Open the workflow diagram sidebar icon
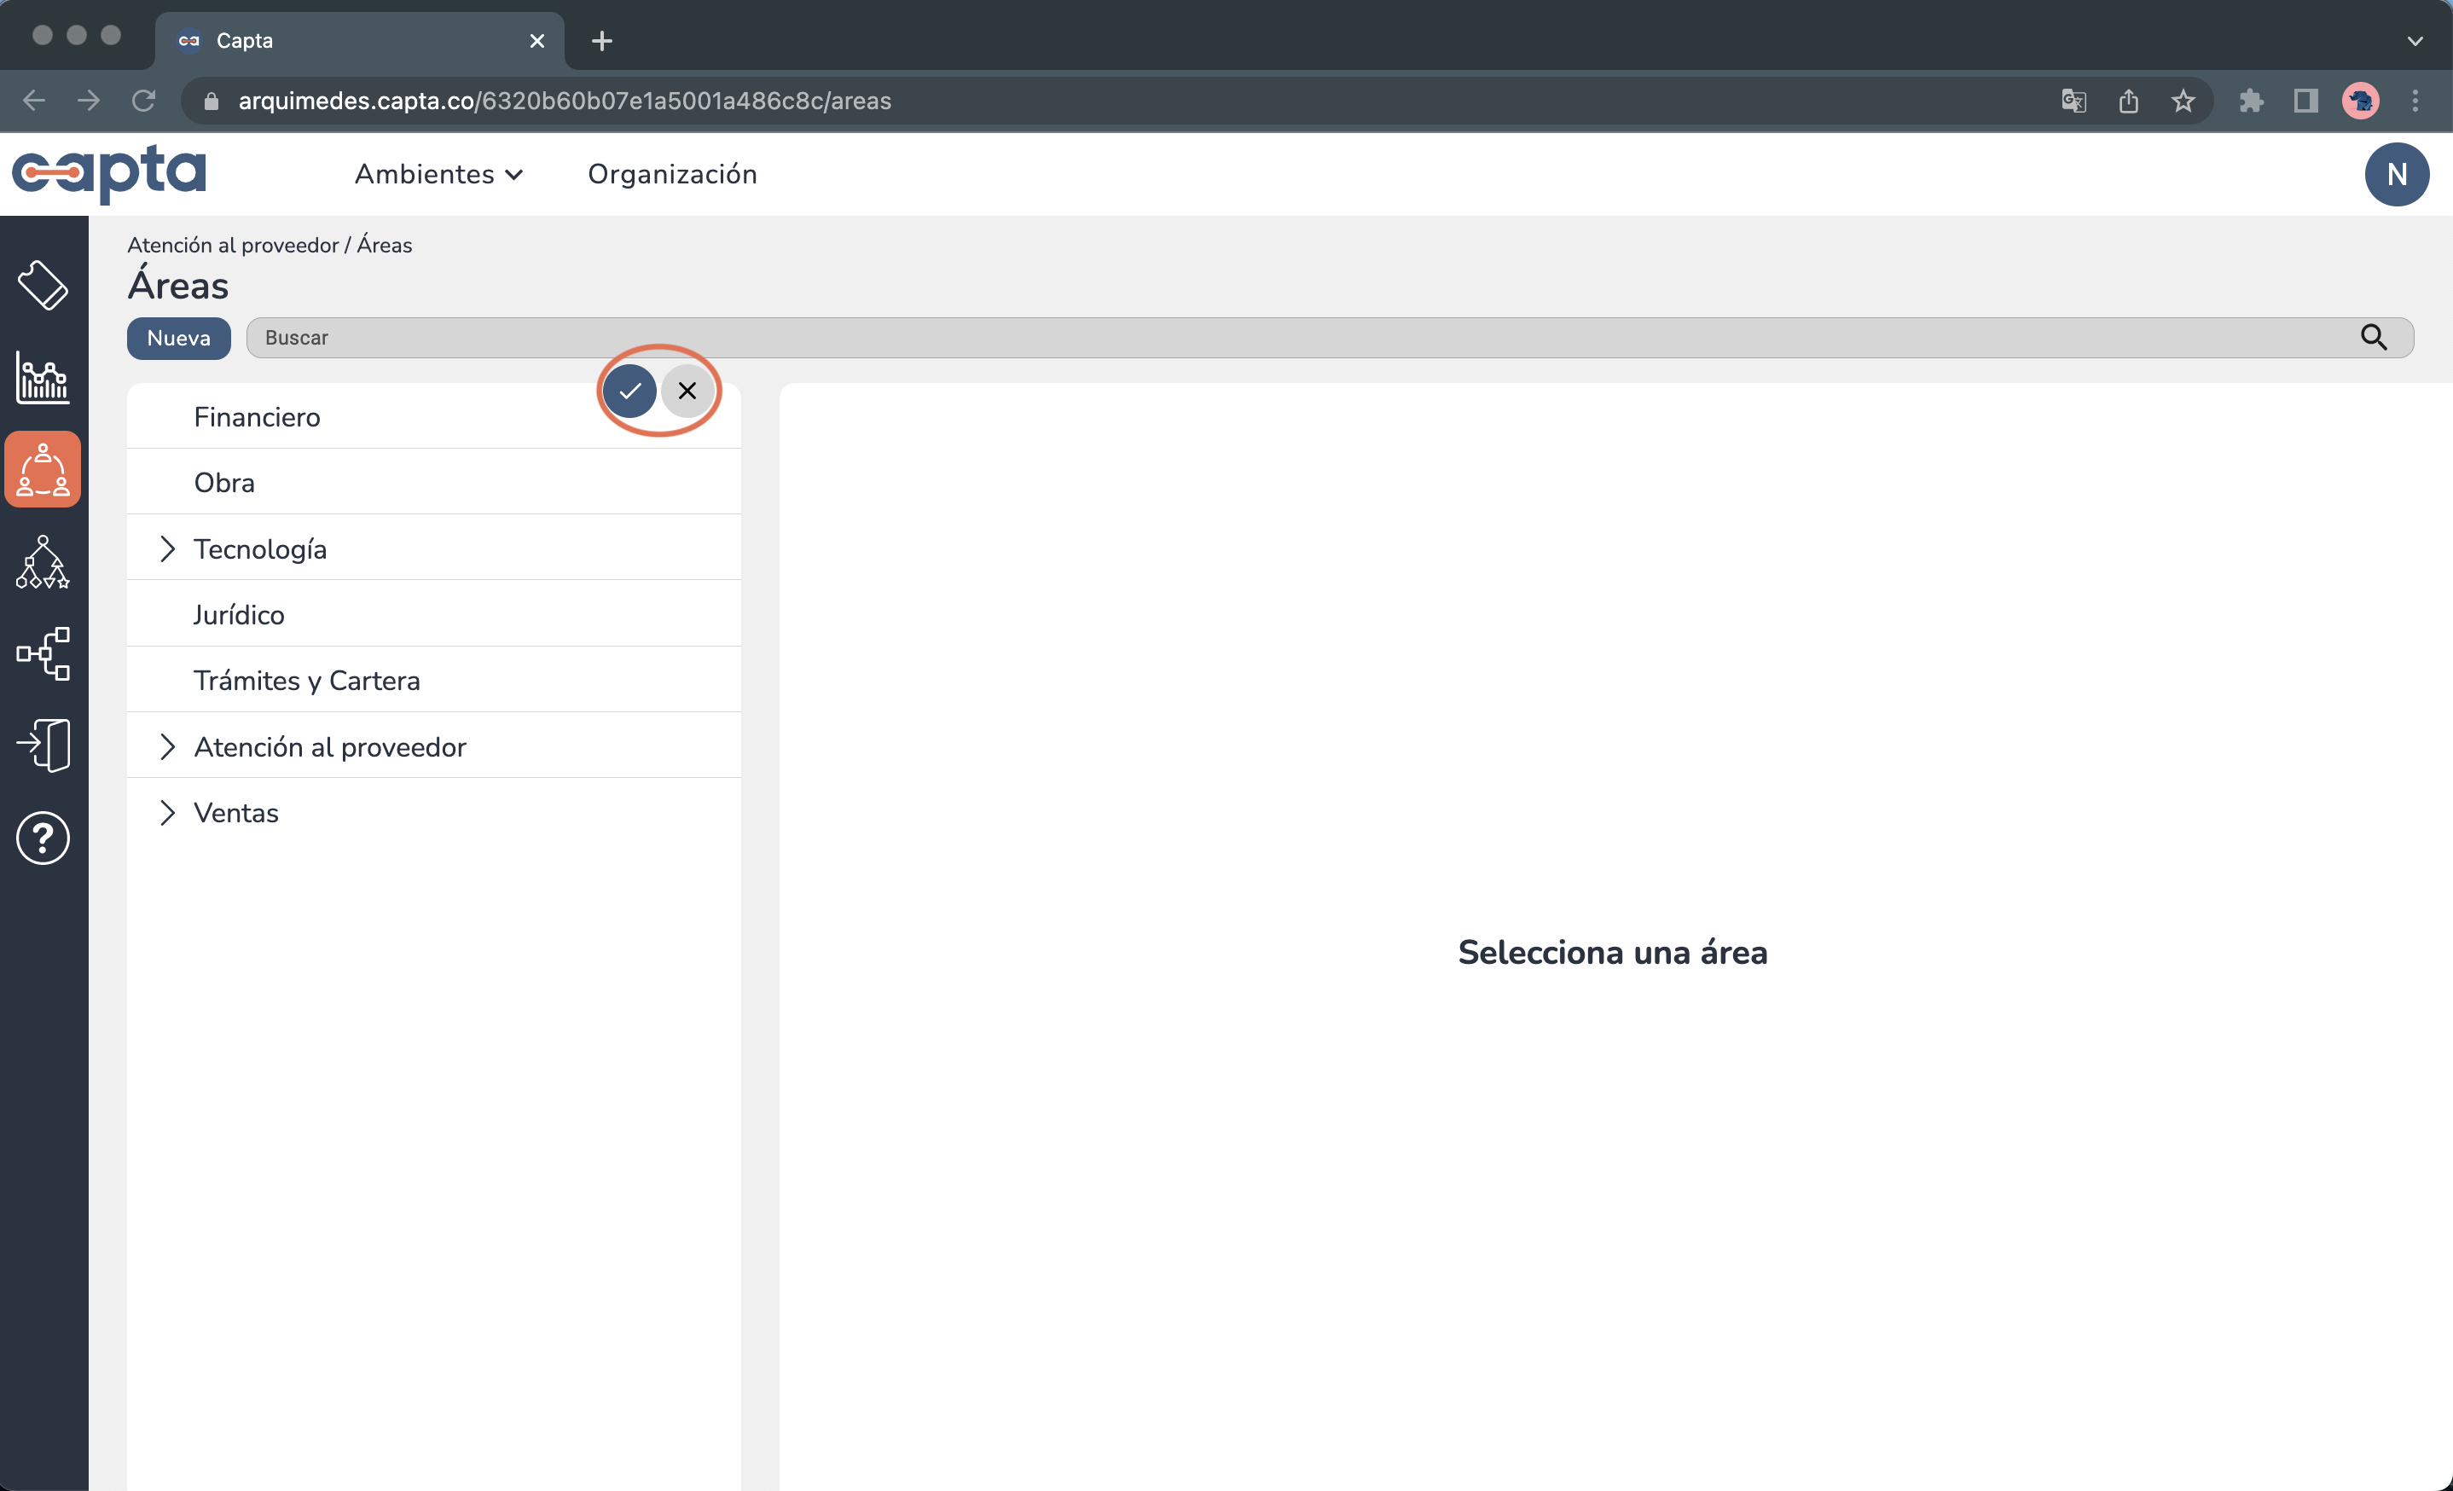The image size is (2453, 1491). [x=43, y=654]
